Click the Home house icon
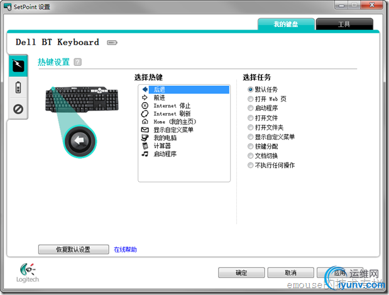Image resolution: width=389 pixels, height=295 pixels. [145, 121]
